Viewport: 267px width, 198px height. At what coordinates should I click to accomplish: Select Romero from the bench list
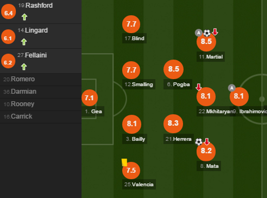[19, 79]
